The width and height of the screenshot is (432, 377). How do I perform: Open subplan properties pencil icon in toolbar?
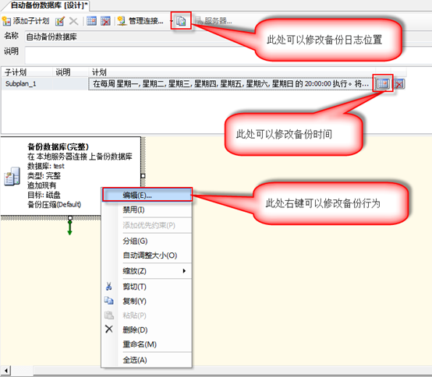60,21
